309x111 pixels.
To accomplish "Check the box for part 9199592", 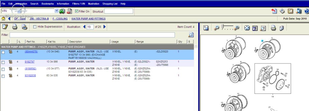I will tap(3, 69).
